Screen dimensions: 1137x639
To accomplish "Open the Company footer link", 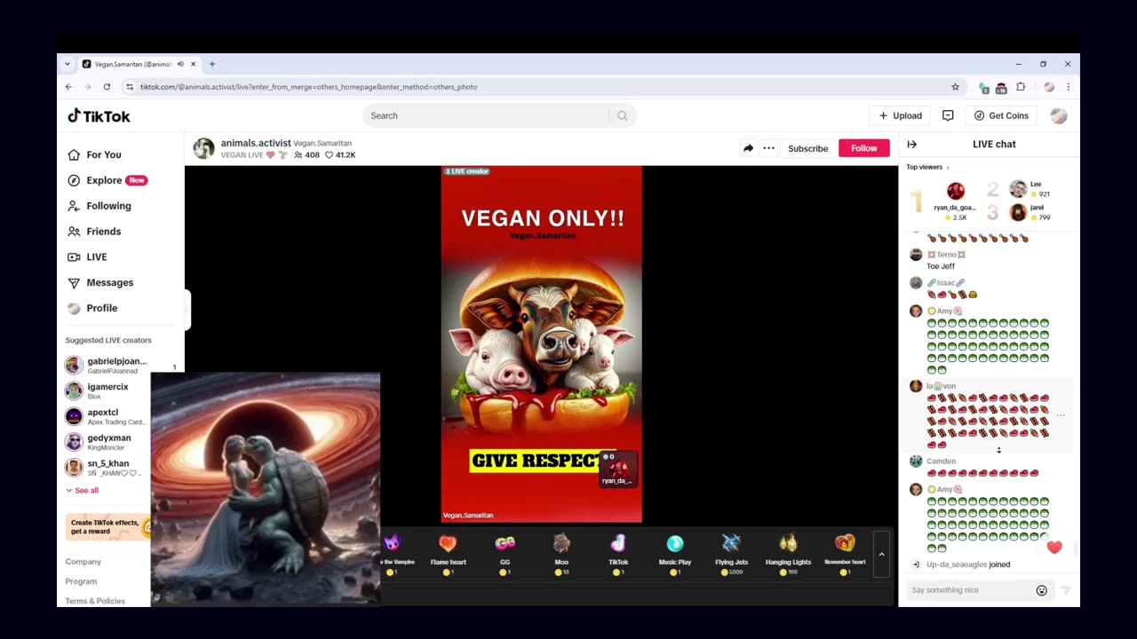I will (x=83, y=562).
